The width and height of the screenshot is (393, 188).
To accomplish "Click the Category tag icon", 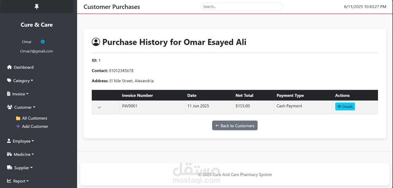I will click(x=9, y=81).
